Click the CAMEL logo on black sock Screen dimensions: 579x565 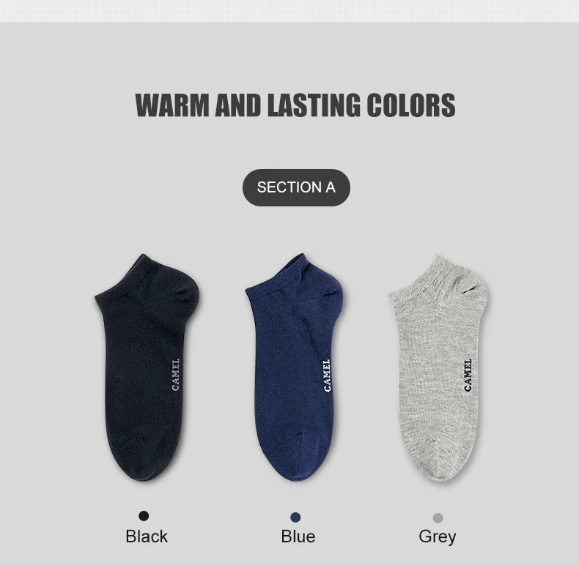coord(176,374)
